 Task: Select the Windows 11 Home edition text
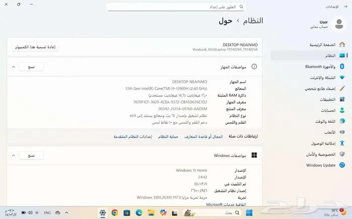(191, 170)
